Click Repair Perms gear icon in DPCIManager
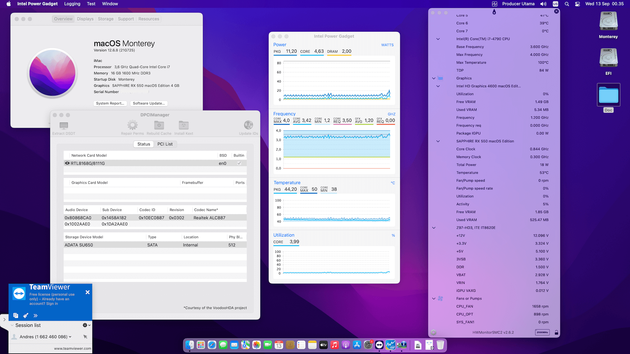Image resolution: width=630 pixels, height=354 pixels. coord(133,125)
